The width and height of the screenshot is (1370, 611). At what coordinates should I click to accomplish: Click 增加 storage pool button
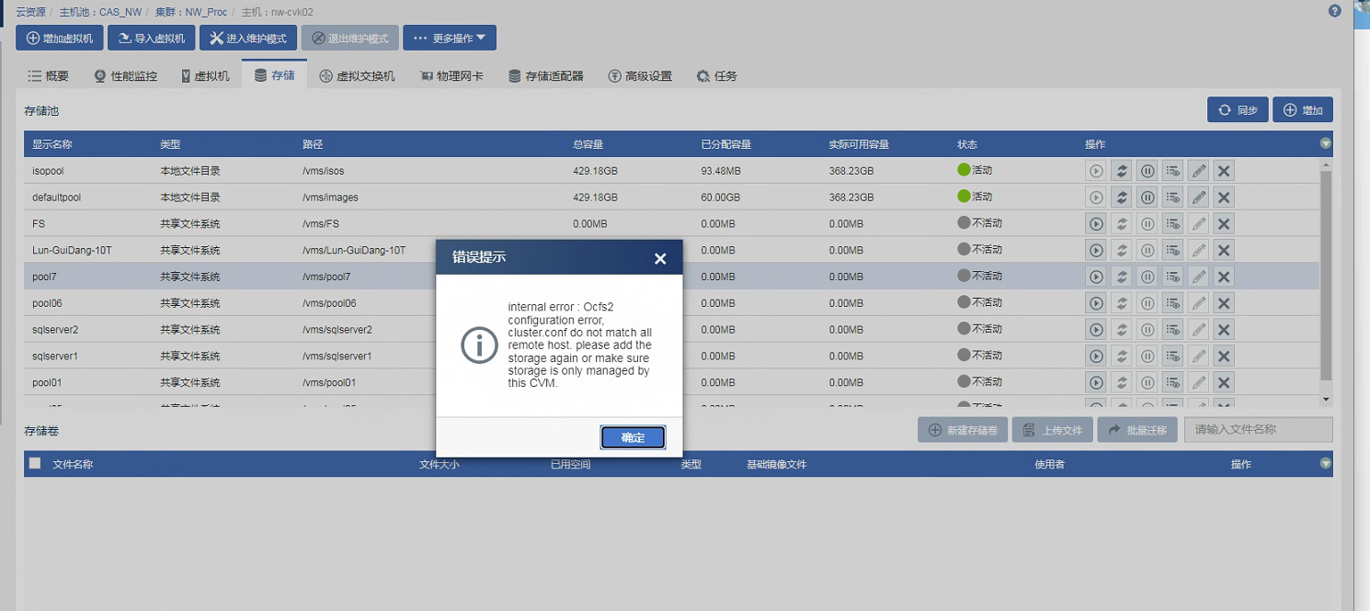(x=1303, y=110)
